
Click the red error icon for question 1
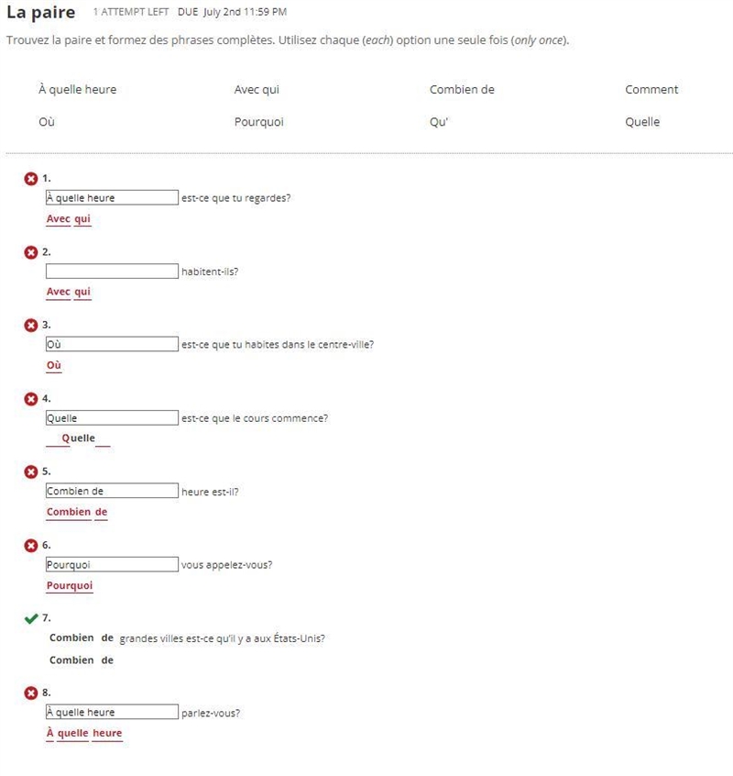(30, 179)
